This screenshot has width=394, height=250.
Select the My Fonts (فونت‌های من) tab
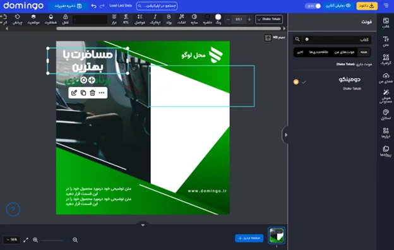pyautogui.click(x=344, y=52)
